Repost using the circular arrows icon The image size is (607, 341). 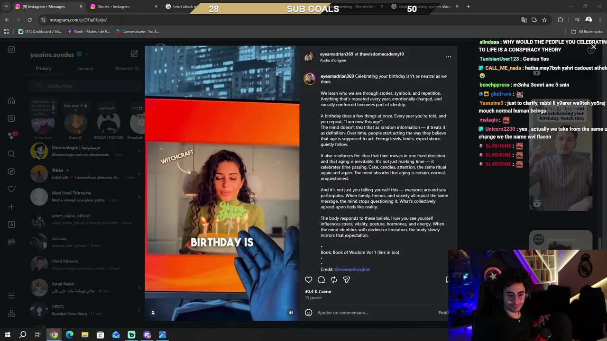(334, 280)
